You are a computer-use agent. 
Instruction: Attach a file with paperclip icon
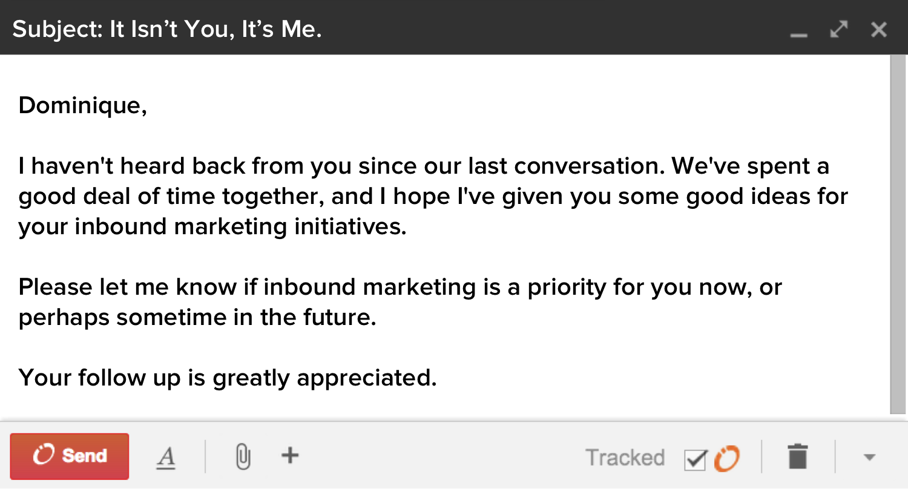tap(242, 456)
